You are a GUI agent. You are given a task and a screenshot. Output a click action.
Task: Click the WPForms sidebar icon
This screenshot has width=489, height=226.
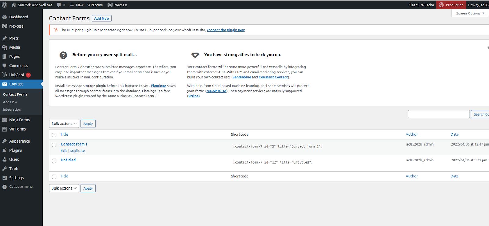point(5,129)
